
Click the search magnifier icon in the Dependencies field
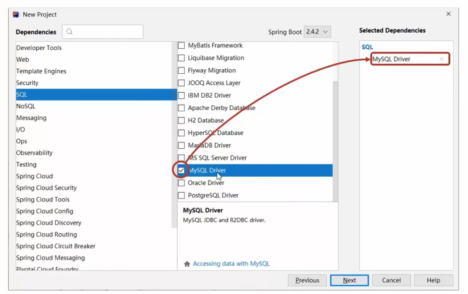pos(70,32)
